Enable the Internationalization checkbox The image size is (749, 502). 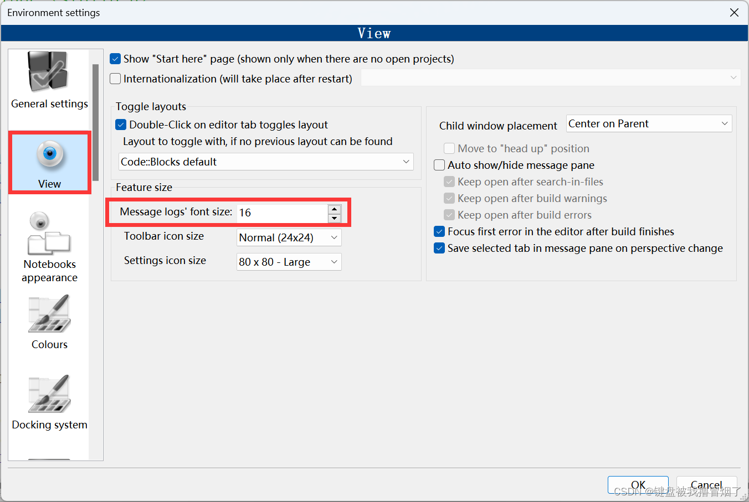point(115,79)
